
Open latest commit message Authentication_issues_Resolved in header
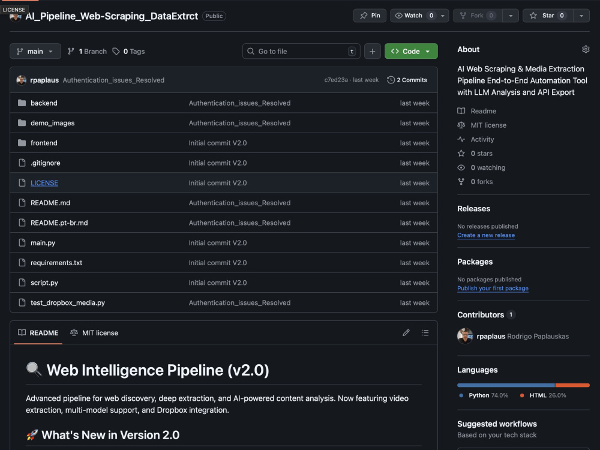(x=113, y=80)
